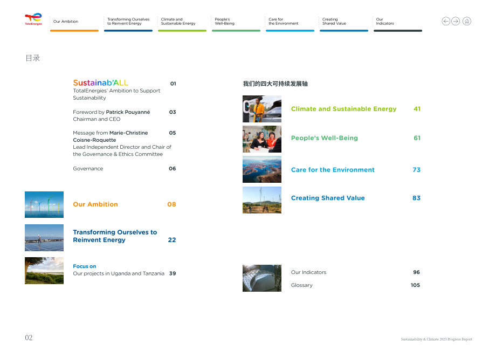Image resolution: width=496 pixels, height=351 pixels.
Task: Click page number 105 beside Glossary
Action: pyautogui.click(x=415, y=285)
